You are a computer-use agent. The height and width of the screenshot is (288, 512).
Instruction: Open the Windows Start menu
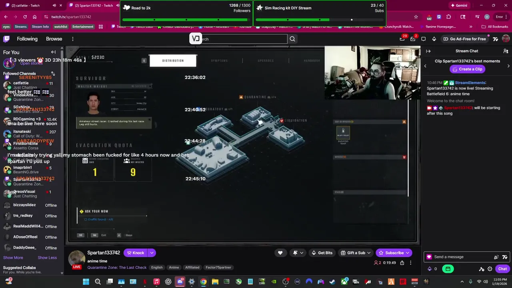[86, 282]
